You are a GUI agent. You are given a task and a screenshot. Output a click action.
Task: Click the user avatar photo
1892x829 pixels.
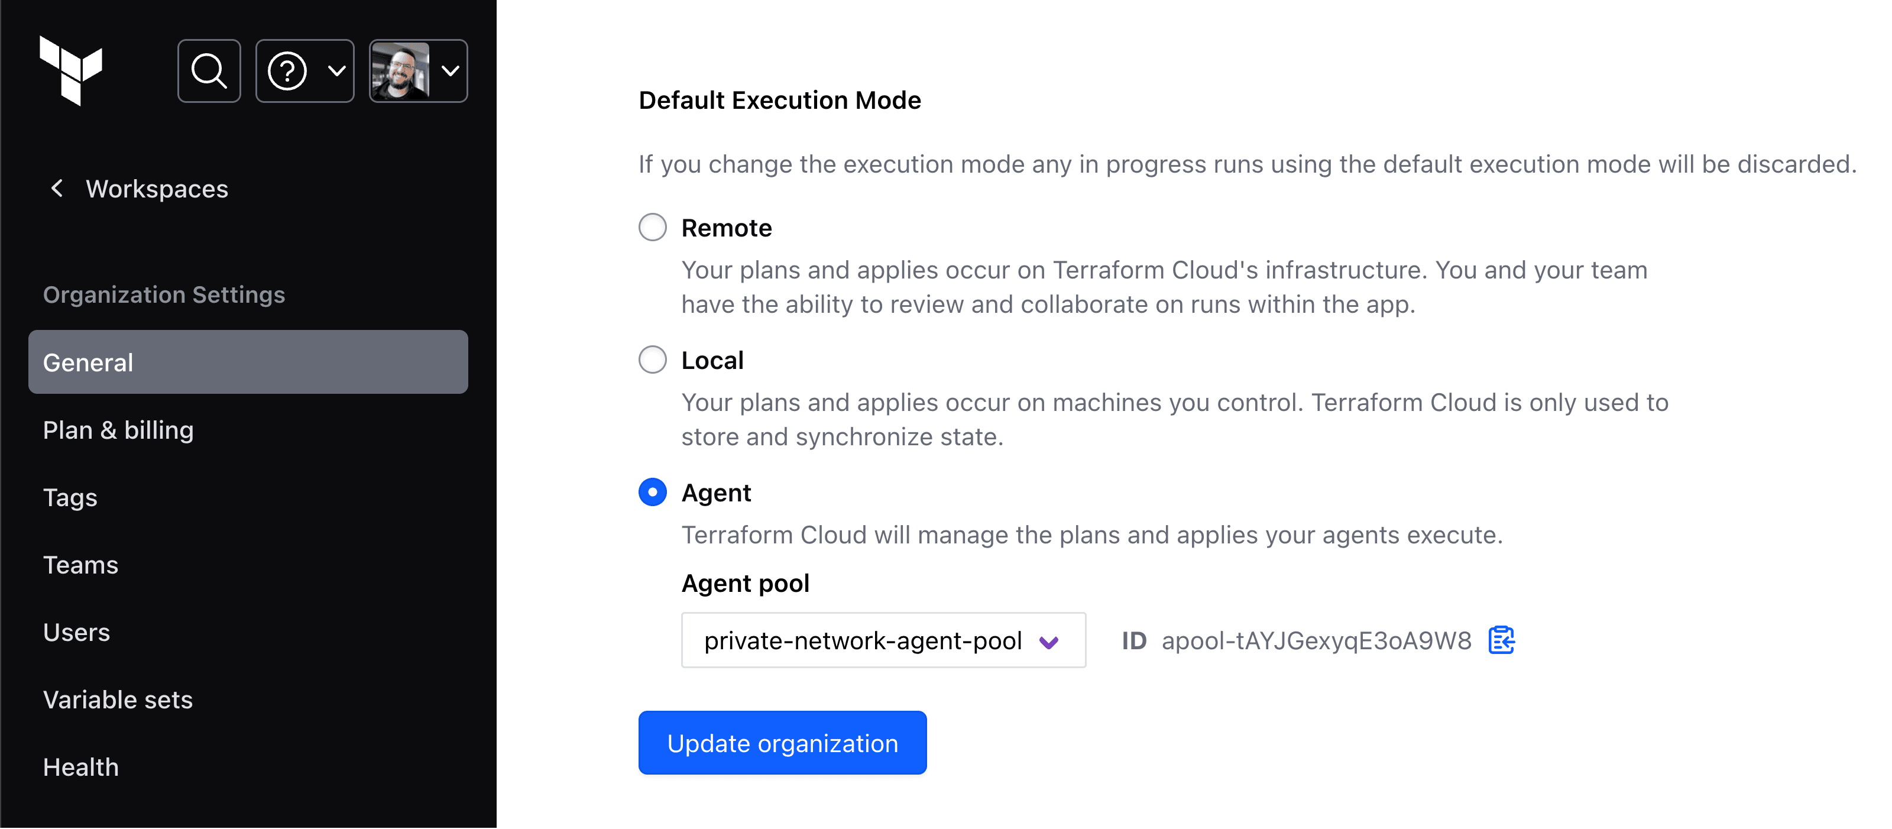click(400, 71)
